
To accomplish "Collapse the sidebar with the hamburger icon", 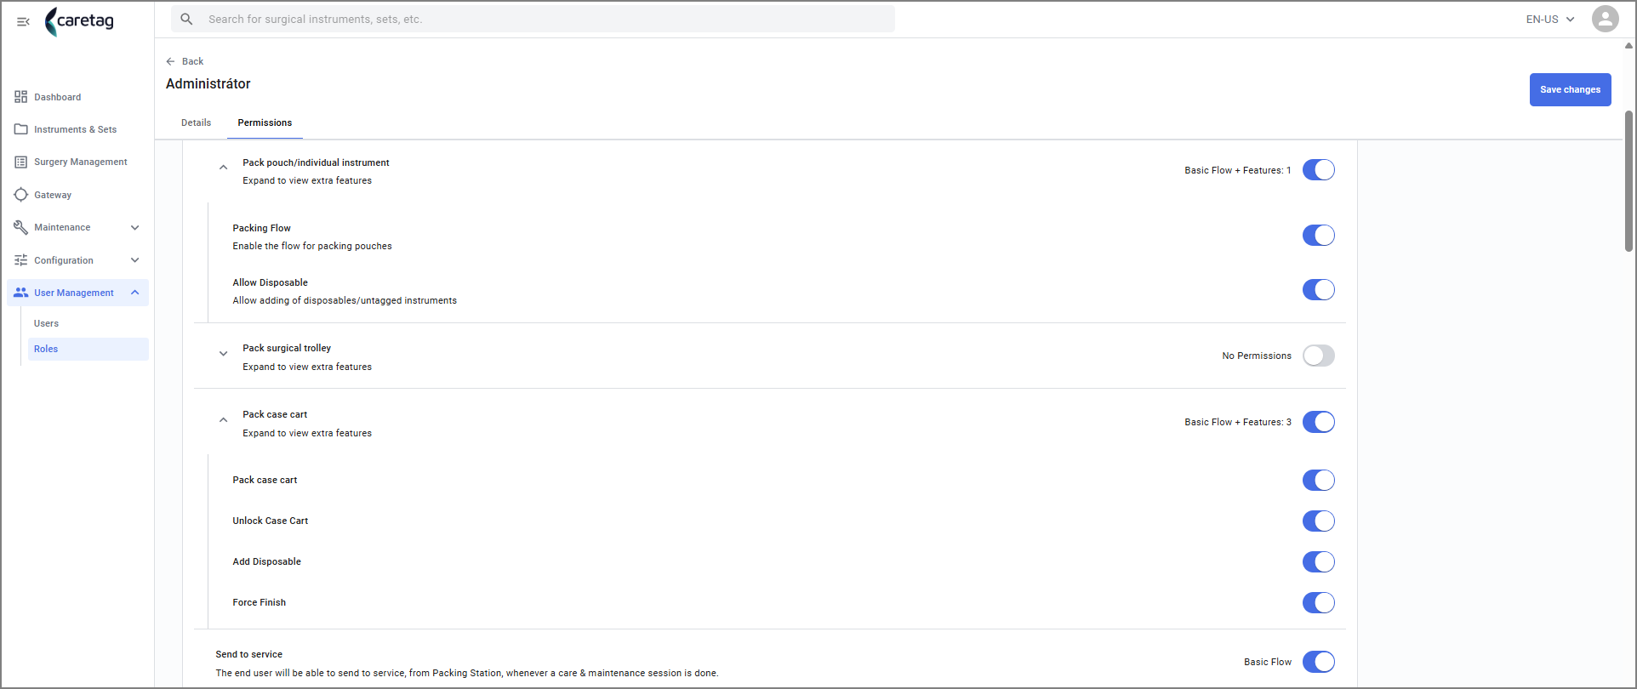I will click(x=23, y=21).
